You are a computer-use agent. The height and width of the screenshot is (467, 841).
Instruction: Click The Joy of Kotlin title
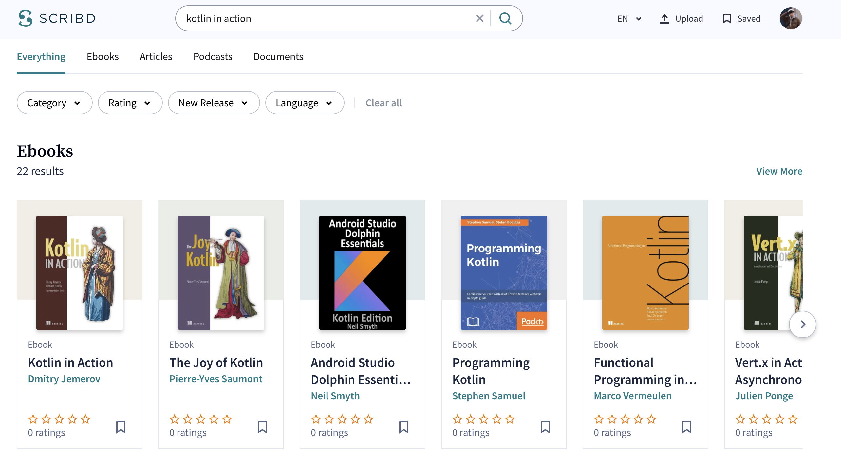[x=216, y=362]
